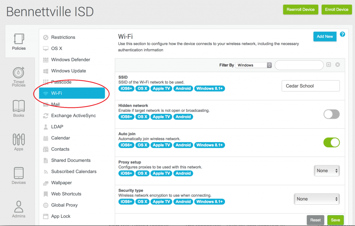
Task: Select Restrictions in the policy list
Action: click(63, 37)
